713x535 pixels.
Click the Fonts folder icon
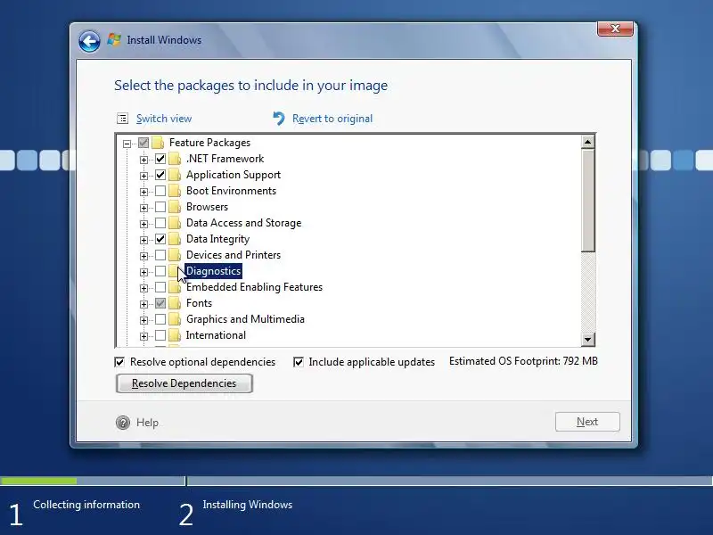(x=175, y=303)
